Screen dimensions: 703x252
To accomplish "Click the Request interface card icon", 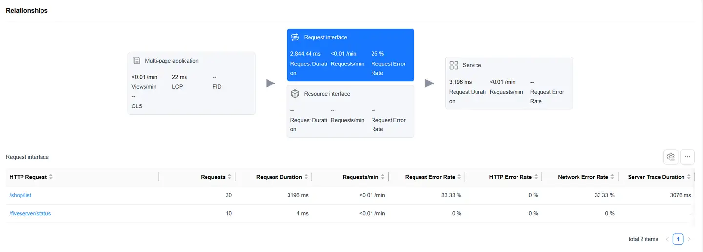I will [295, 37].
